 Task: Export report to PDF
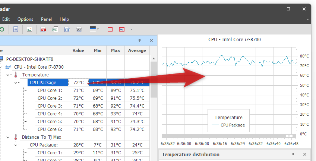[44, 30]
